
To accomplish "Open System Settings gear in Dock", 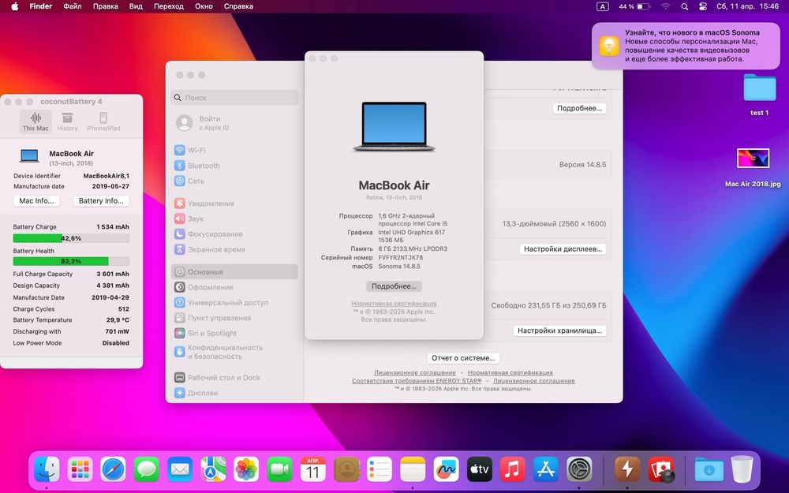I will (x=579, y=470).
